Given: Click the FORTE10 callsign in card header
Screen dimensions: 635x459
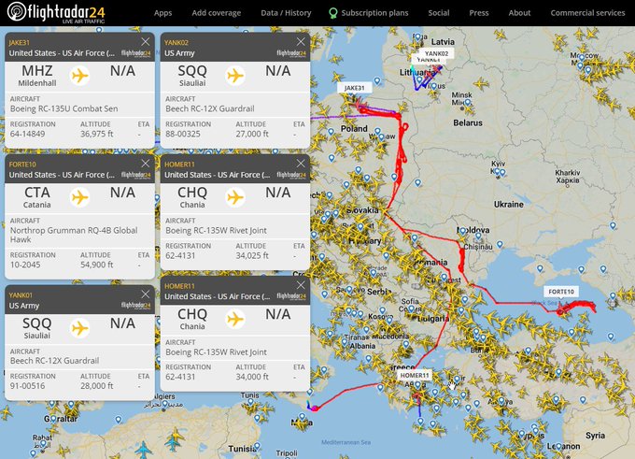Looking at the screenshot, I should (x=22, y=165).
